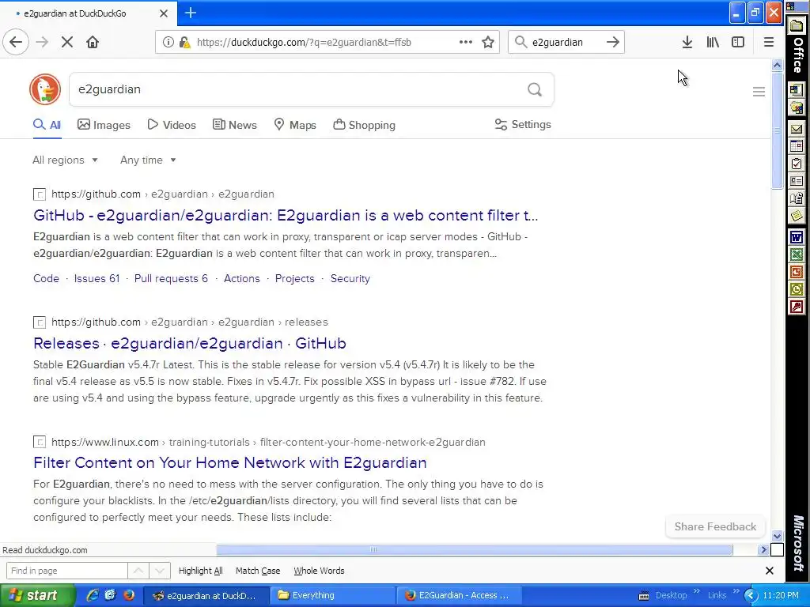Toggle Whole Words in find bar

click(x=319, y=571)
